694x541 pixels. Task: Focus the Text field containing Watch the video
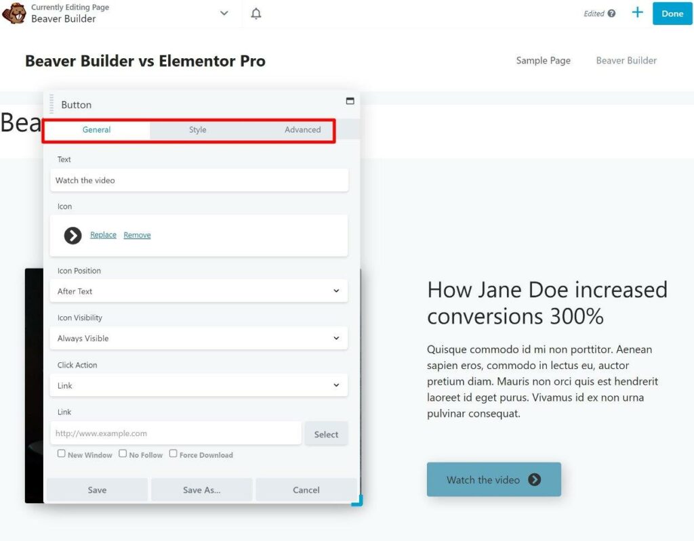coord(199,180)
